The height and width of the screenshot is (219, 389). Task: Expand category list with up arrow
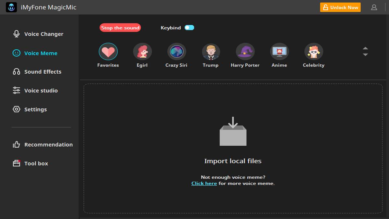pyautogui.click(x=365, y=48)
